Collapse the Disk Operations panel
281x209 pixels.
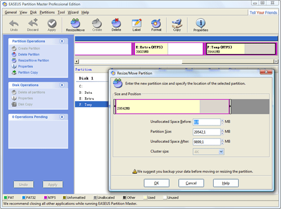(62, 85)
